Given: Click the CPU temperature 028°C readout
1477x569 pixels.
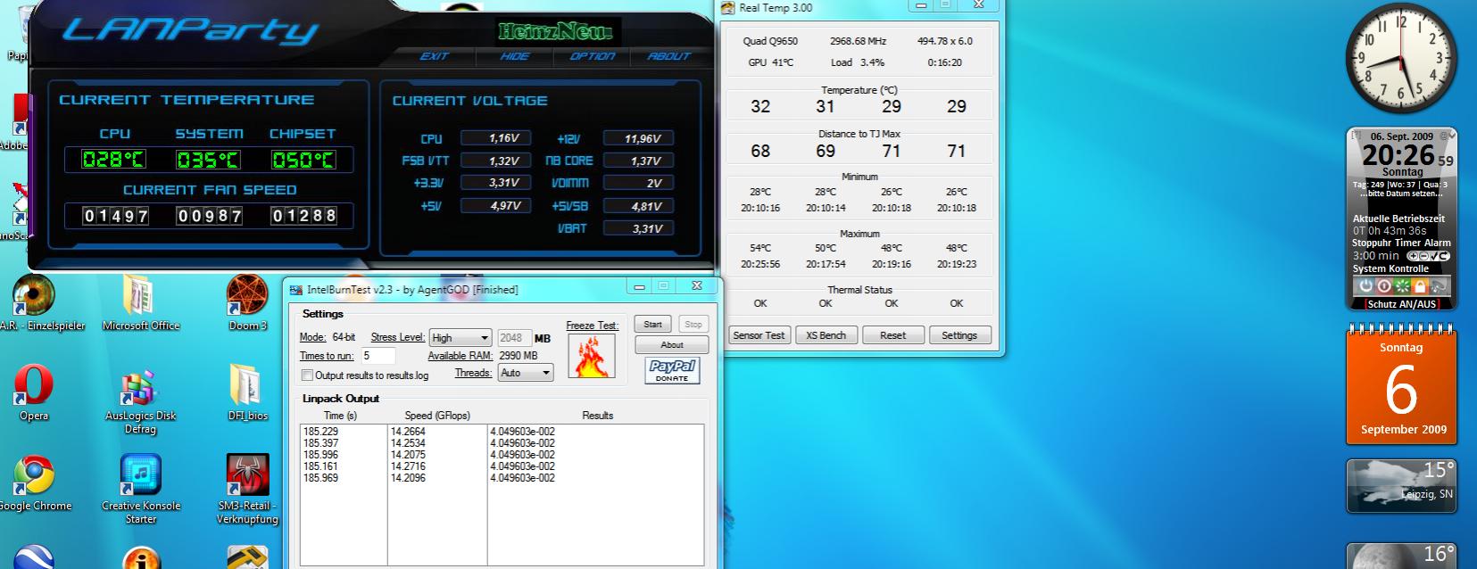Looking at the screenshot, I should [114, 160].
